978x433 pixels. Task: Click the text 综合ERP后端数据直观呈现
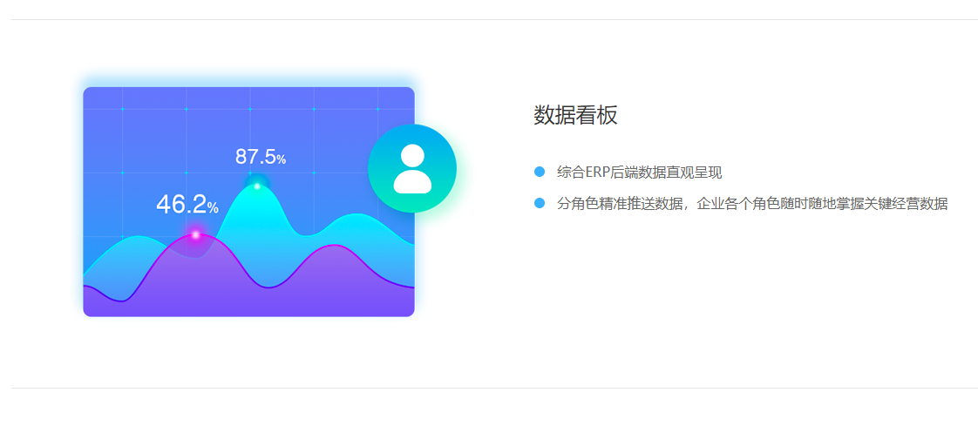(639, 173)
